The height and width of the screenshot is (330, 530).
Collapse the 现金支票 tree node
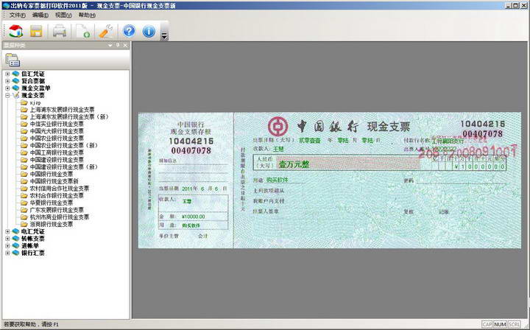7,95
